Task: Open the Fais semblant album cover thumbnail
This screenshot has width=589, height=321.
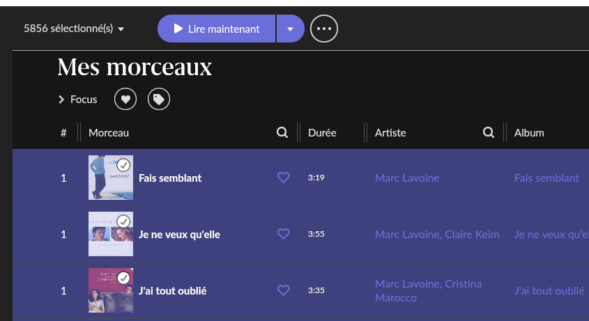Action: [111, 178]
